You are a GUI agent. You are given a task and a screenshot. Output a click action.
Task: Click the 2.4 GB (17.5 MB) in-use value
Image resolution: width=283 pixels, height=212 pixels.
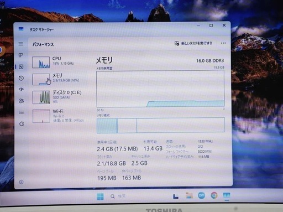pos(117,149)
